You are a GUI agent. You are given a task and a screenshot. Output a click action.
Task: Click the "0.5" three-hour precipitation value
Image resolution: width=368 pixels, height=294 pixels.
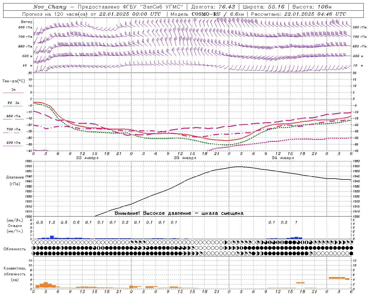click(x=64, y=223)
